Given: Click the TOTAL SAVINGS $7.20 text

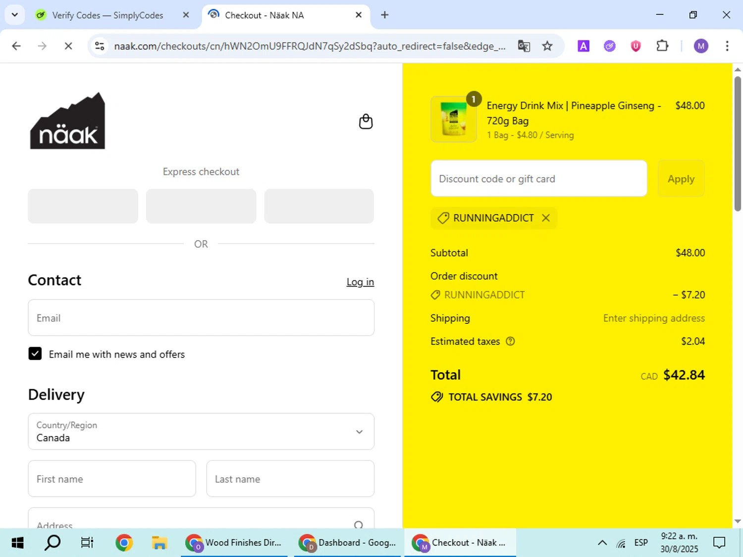Looking at the screenshot, I should (x=500, y=397).
